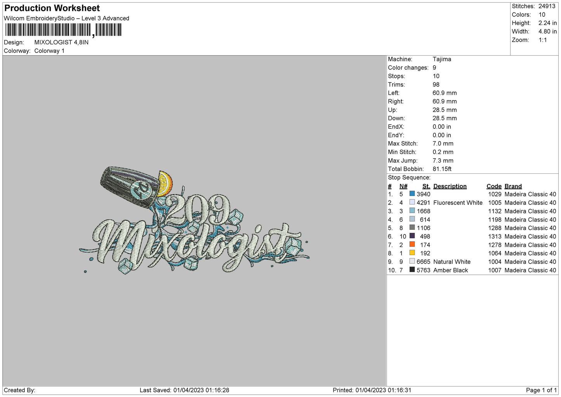
Task: Select the Last Saved timestamp
Action: tap(184, 390)
